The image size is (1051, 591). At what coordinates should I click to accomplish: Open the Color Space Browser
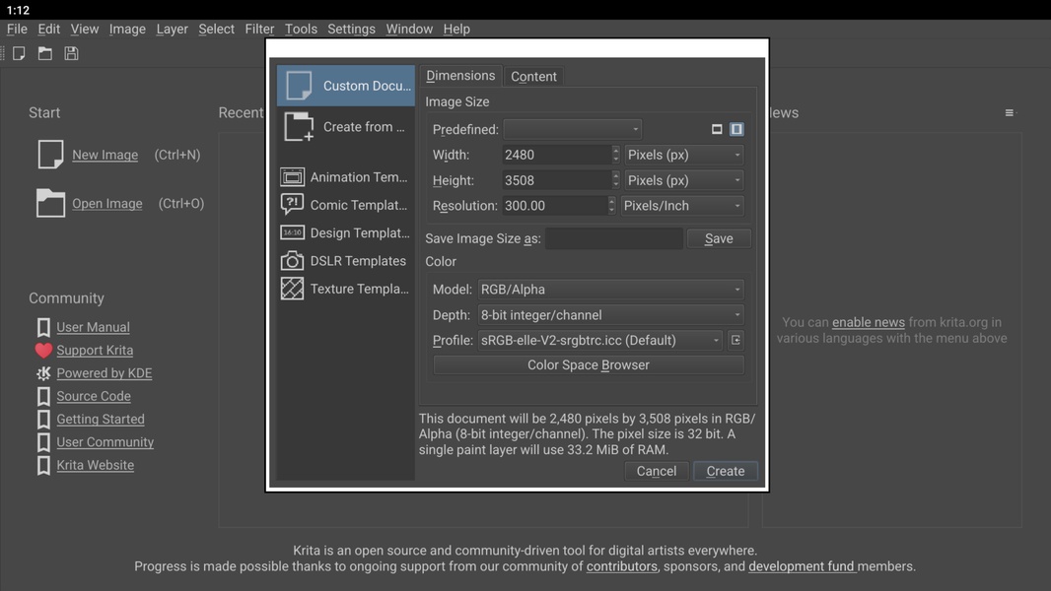588,365
